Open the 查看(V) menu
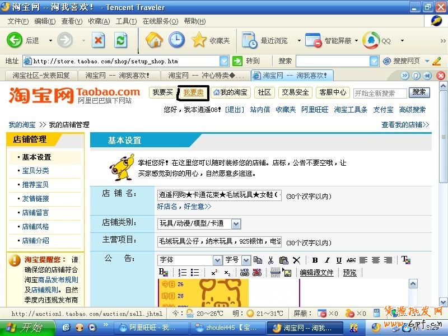 tap(72, 21)
